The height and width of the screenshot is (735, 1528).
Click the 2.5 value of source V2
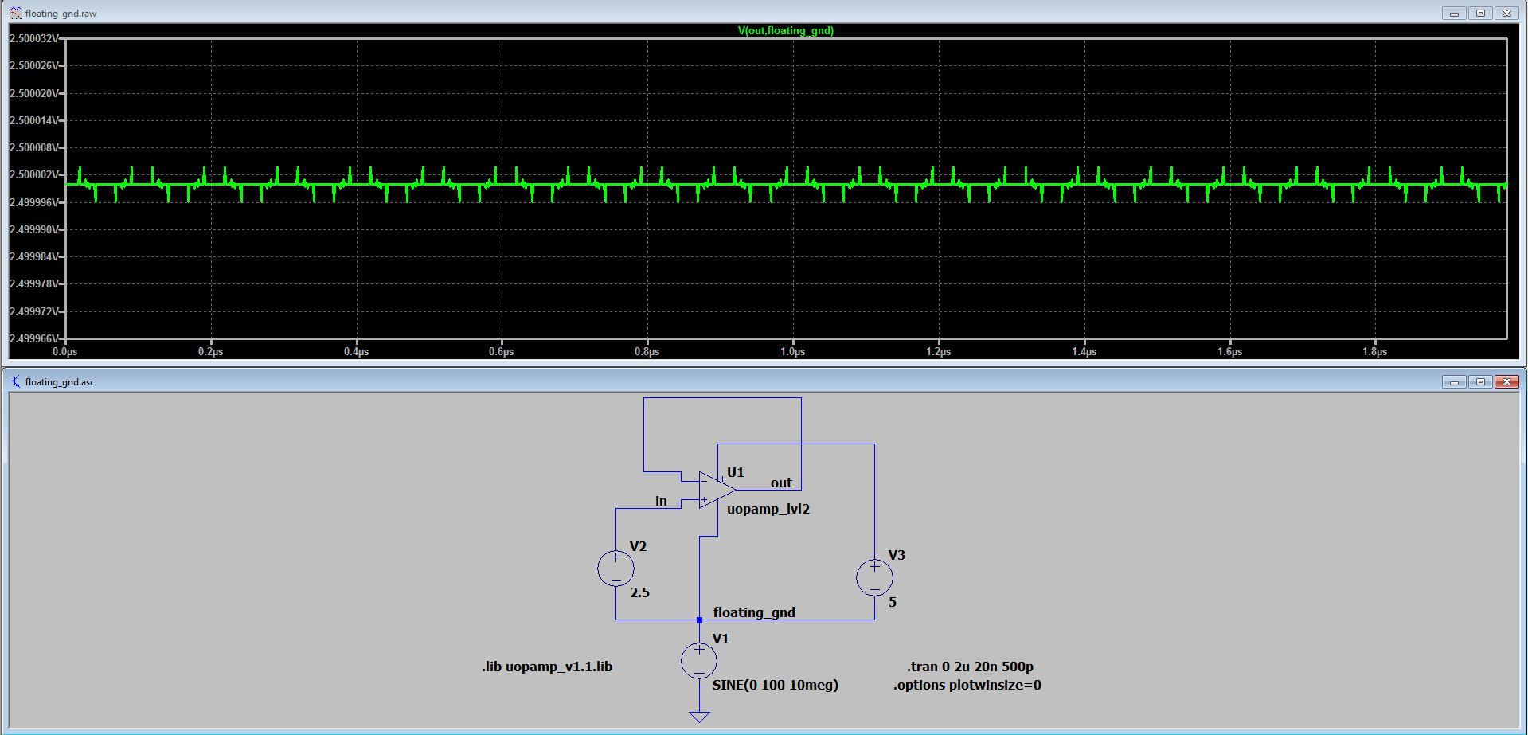639,592
